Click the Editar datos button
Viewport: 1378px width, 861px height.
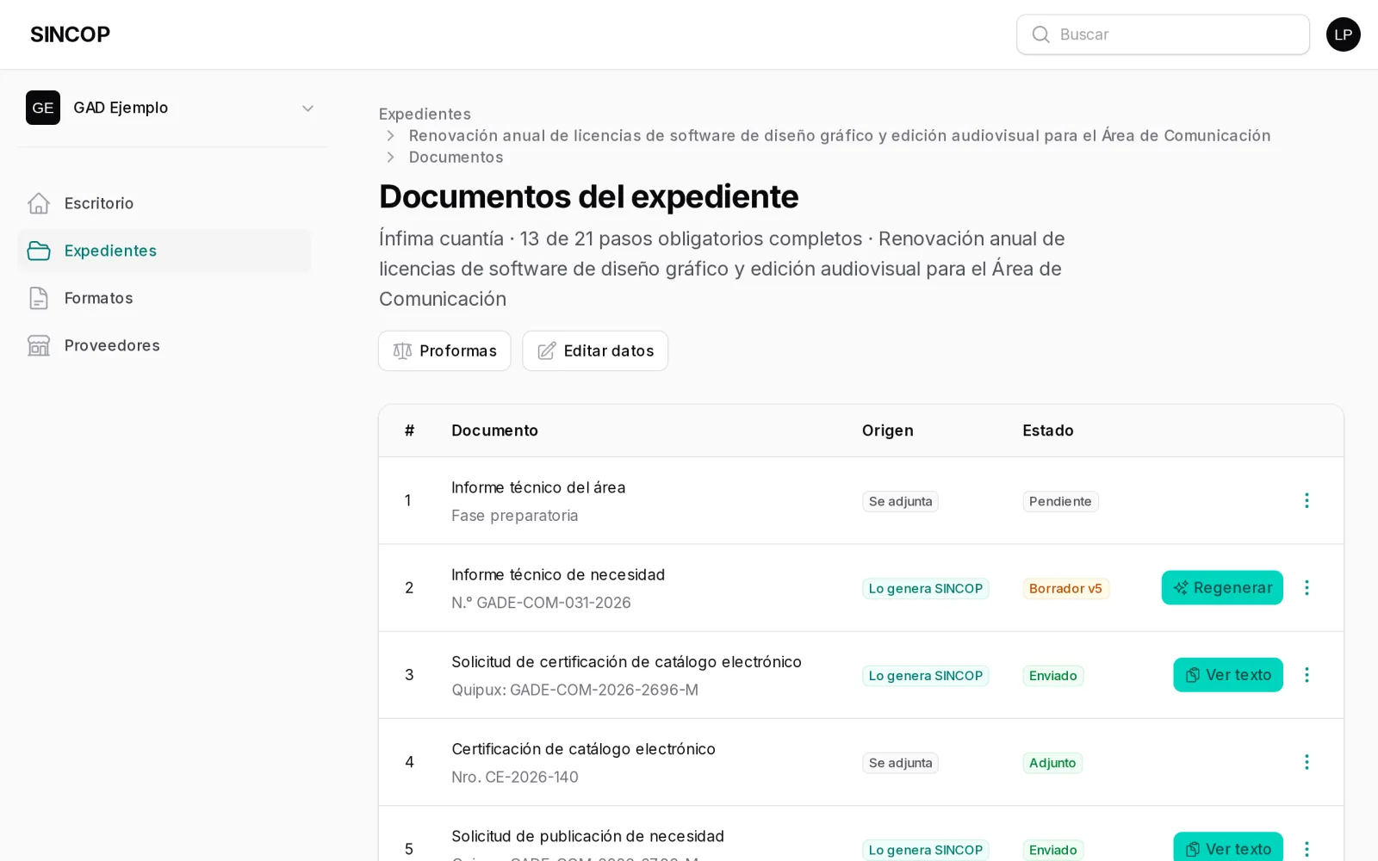click(x=595, y=351)
